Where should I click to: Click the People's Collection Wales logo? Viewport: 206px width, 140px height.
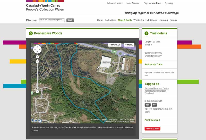[45, 7]
